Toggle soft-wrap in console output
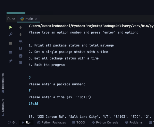Screen dimensions: 154x127 tap(21, 42)
